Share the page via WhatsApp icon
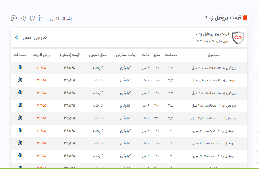Image resolution: width=259 pixels, height=169 pixels. click(x=14, y=18)
